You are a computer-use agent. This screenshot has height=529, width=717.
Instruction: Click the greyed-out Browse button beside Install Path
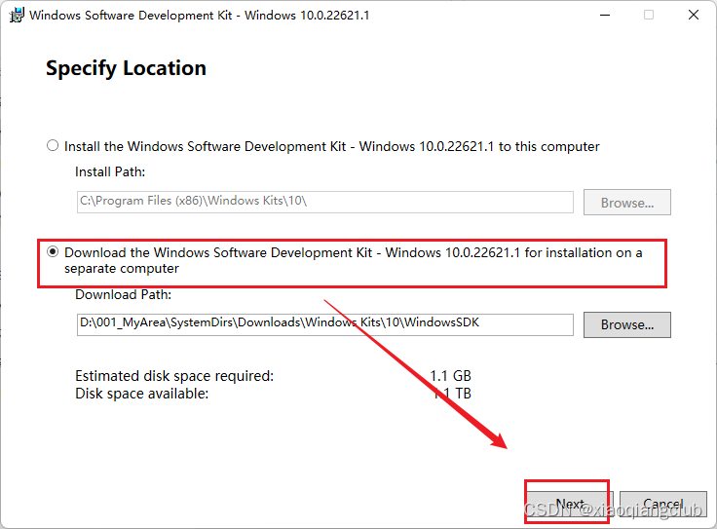click(x=627, y=202)
